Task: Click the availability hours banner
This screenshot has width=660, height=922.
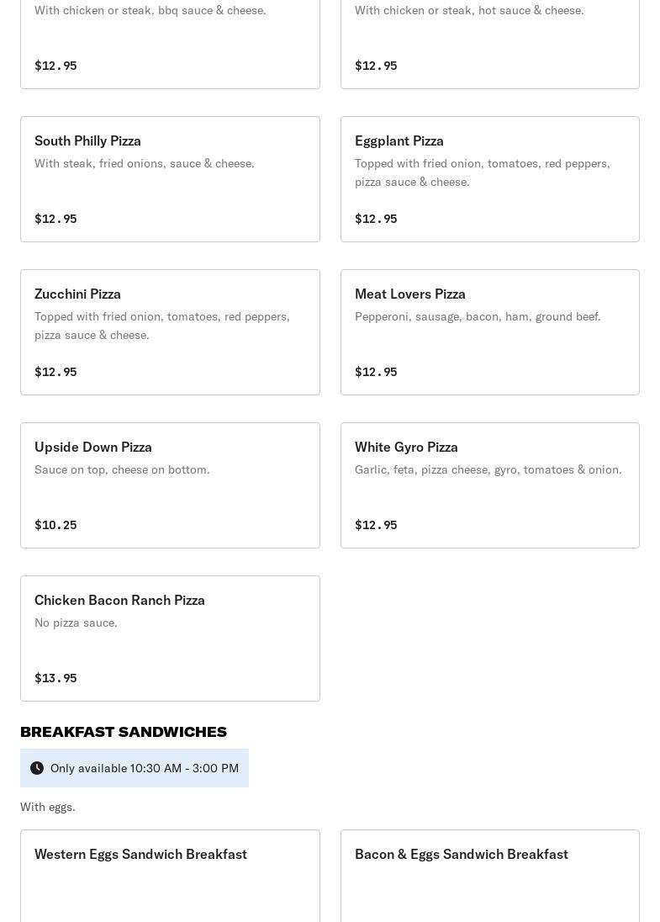Action: (135, 768)
